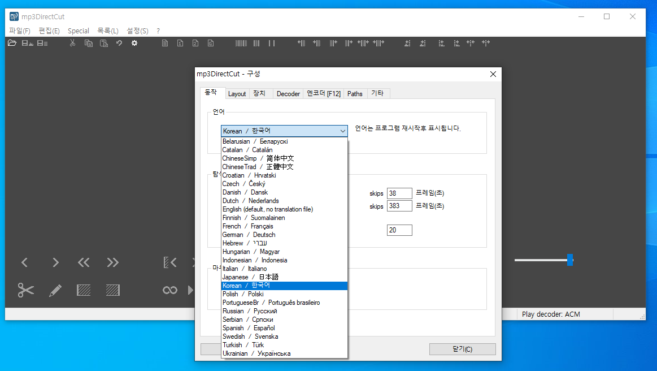The height and width of the screenshot is (371, 657).
Task: Open the 목록(L) menu
Action: (108, 31)
